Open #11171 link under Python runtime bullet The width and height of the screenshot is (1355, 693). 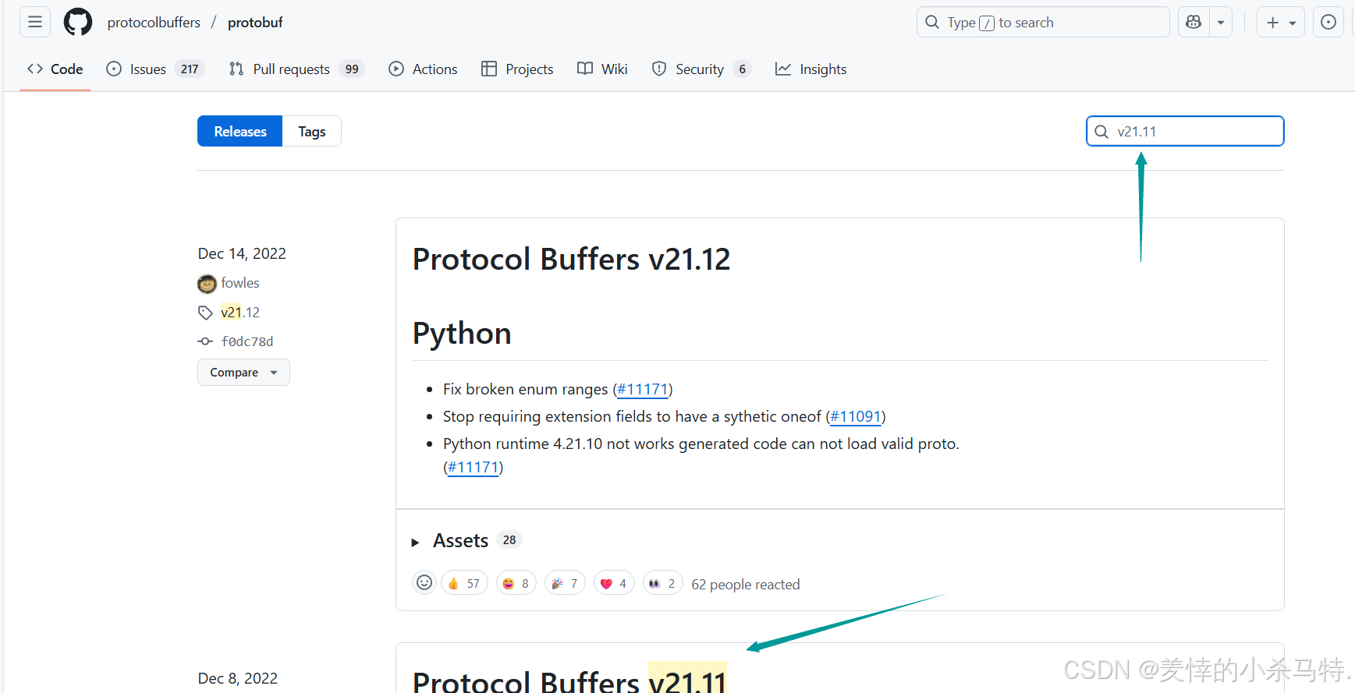[x=474, y=467]
